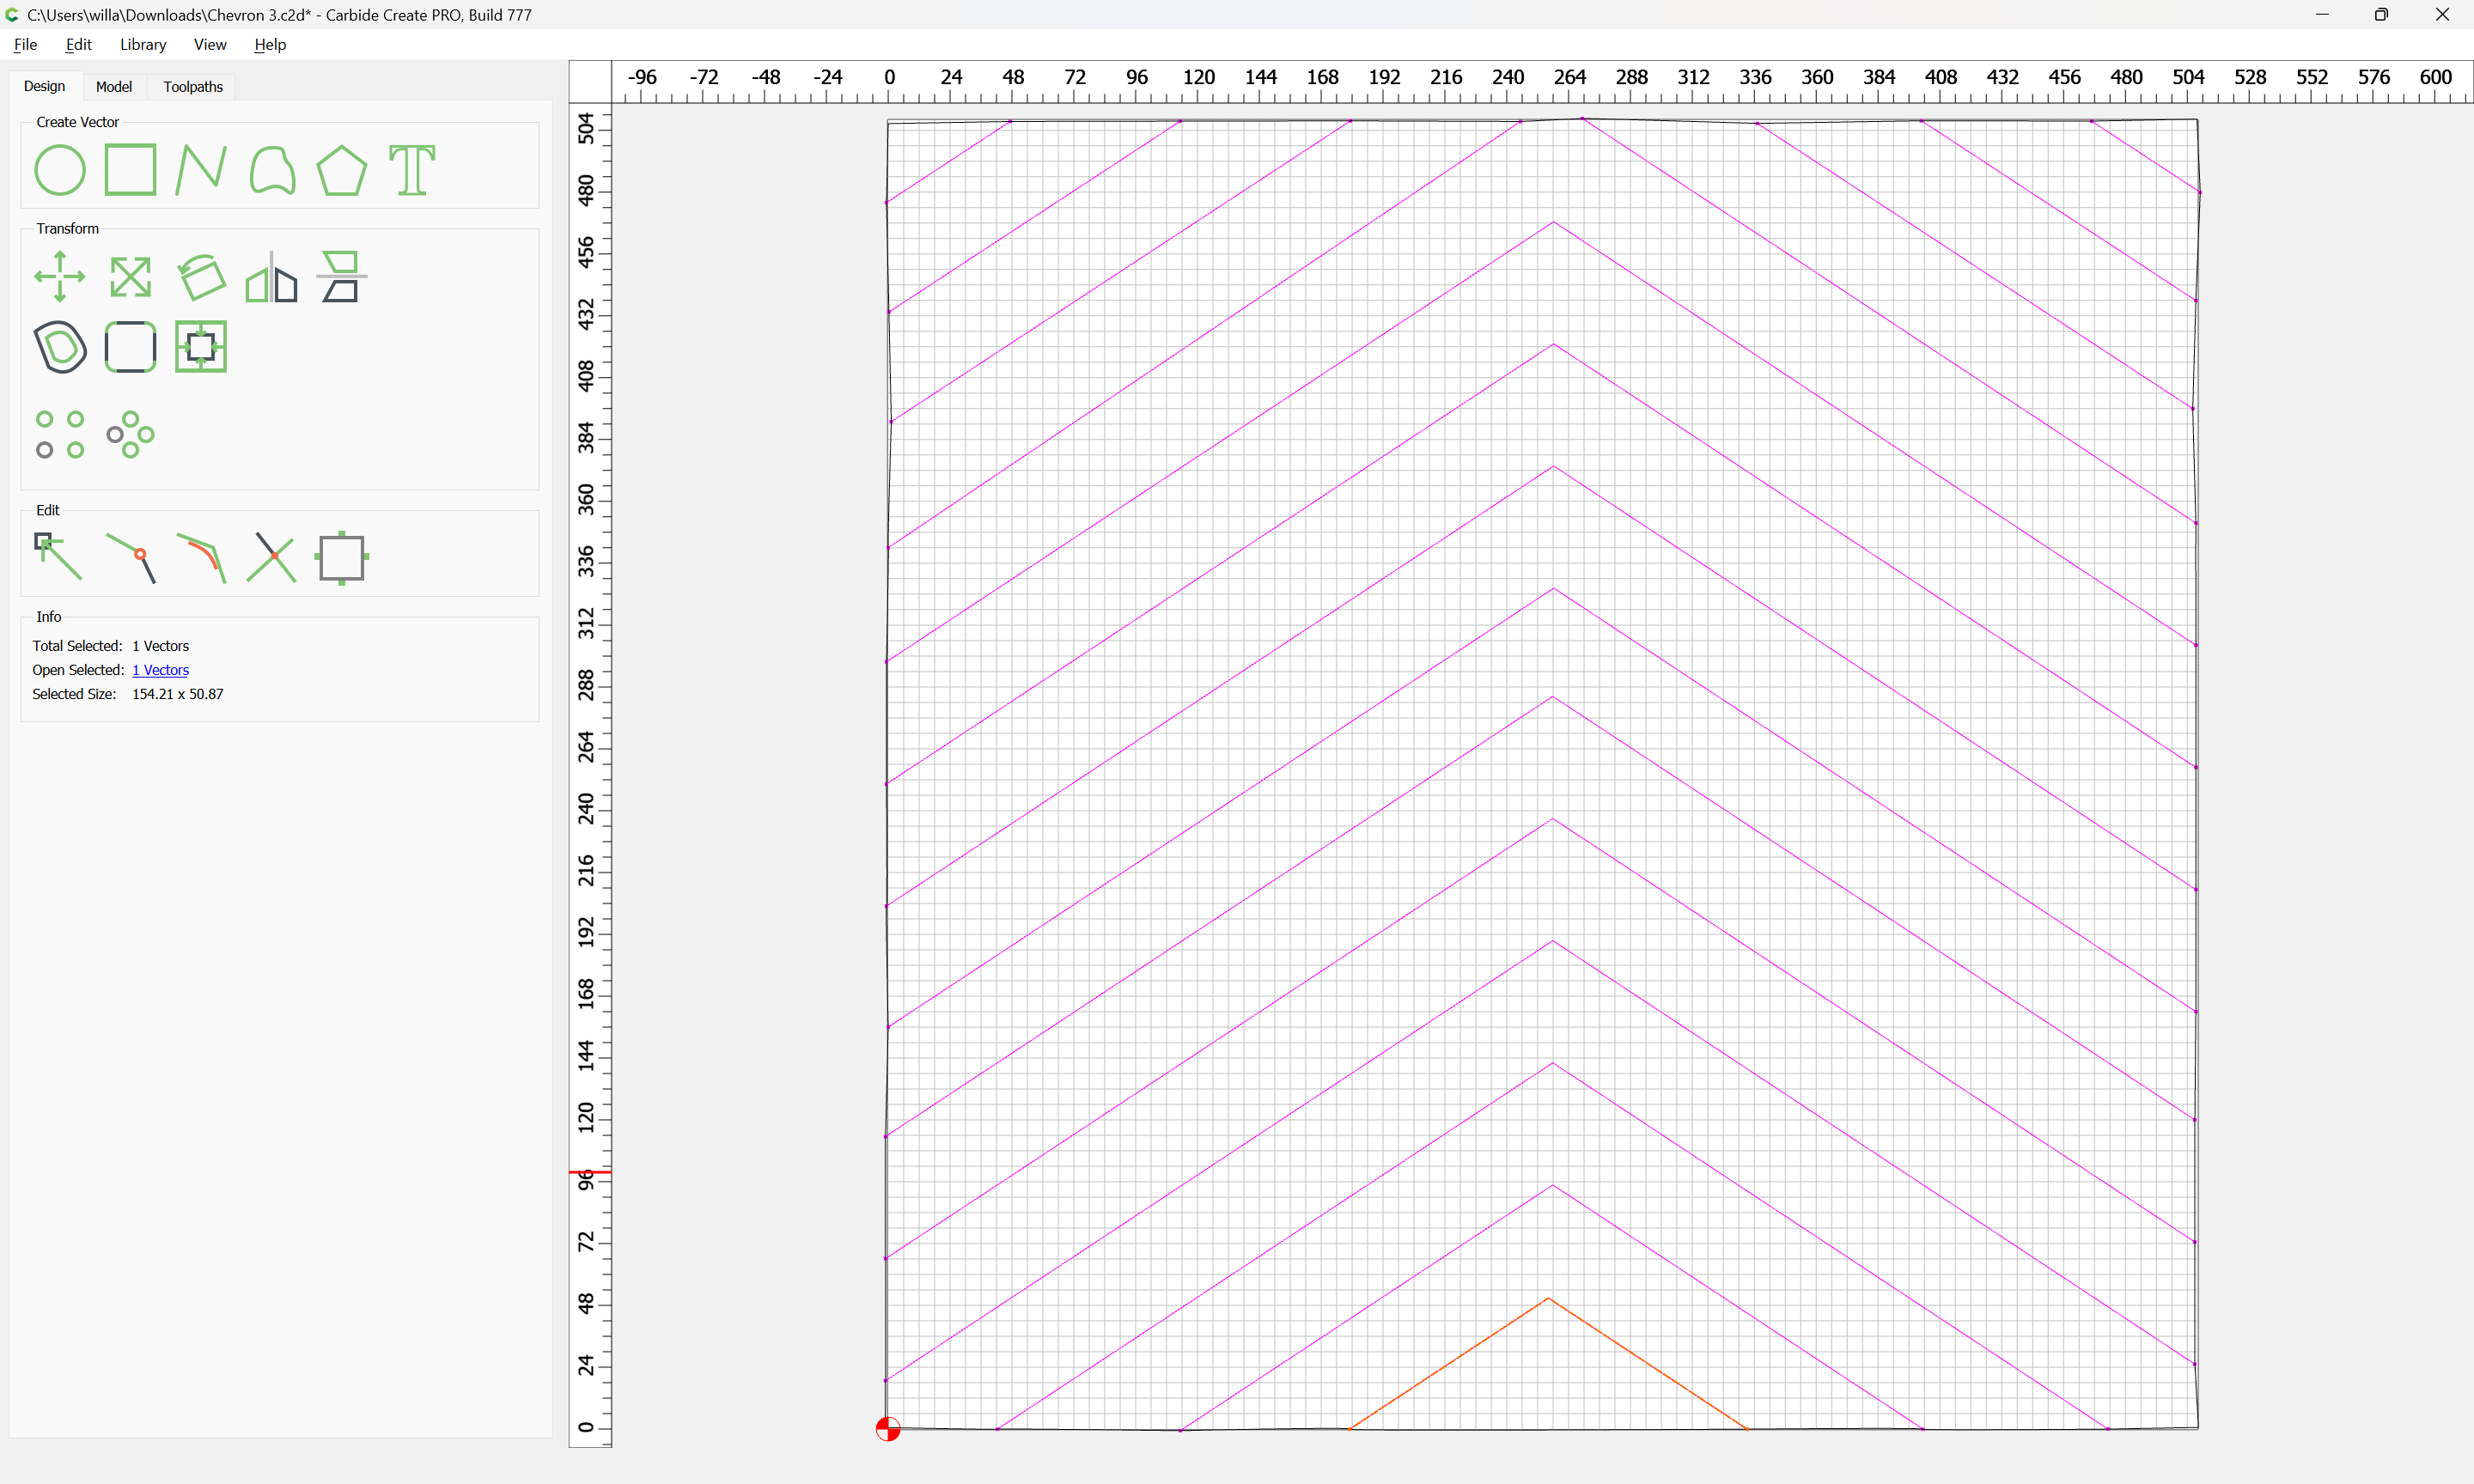Open the Linear Array tool
This screenshot has width=2474, height=1484.
tap(60, 435)
